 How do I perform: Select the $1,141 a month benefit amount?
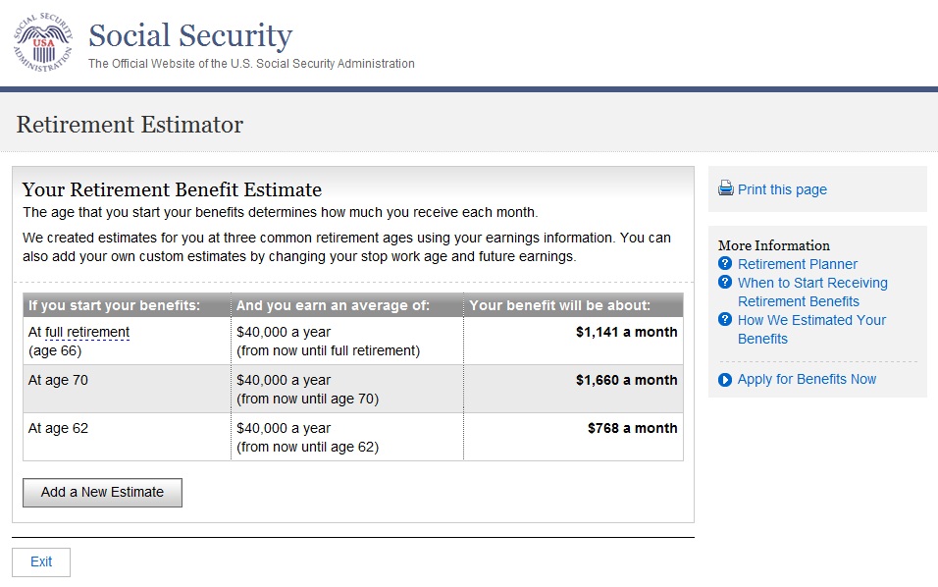[626, 333]
